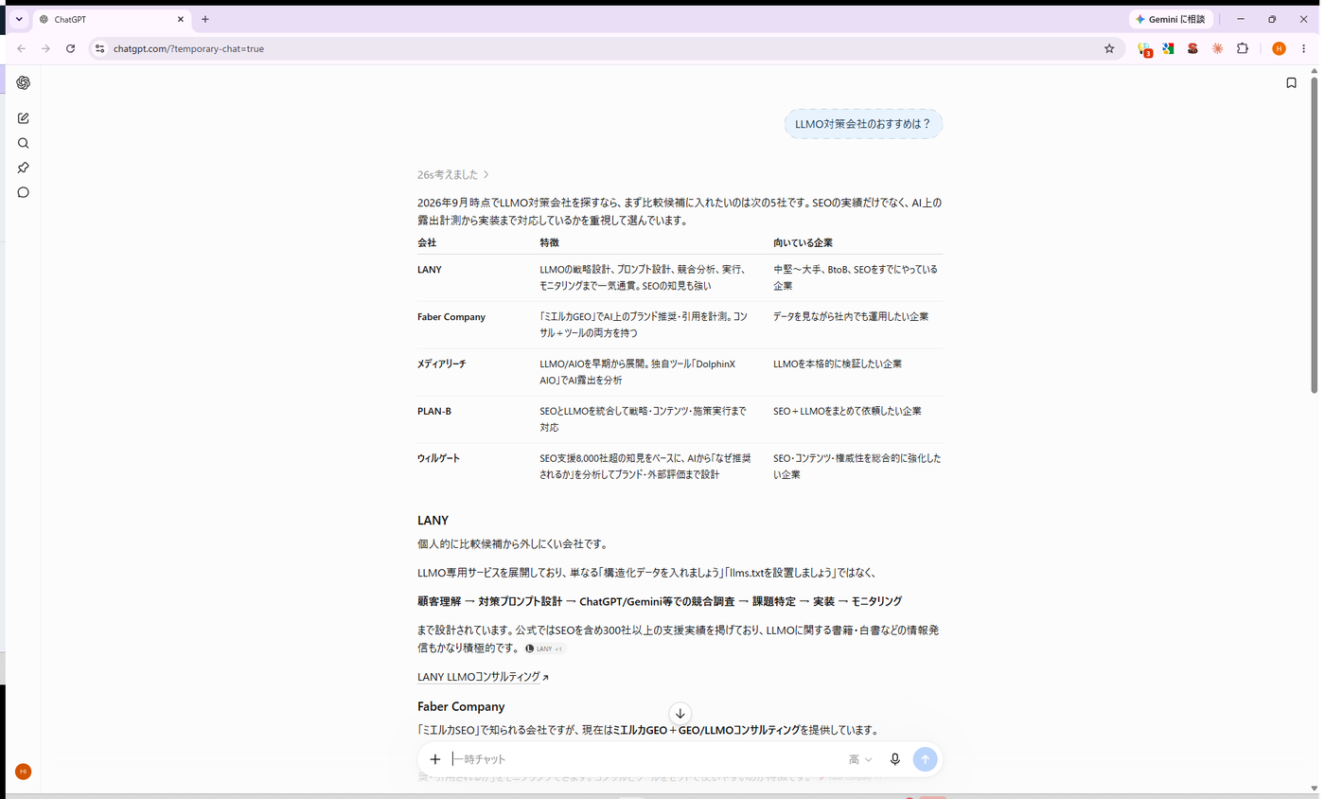Open the tab search dropdown arrow
Image resolution: width=1325 pixels, height=799 pixels.
coord(18,19)
